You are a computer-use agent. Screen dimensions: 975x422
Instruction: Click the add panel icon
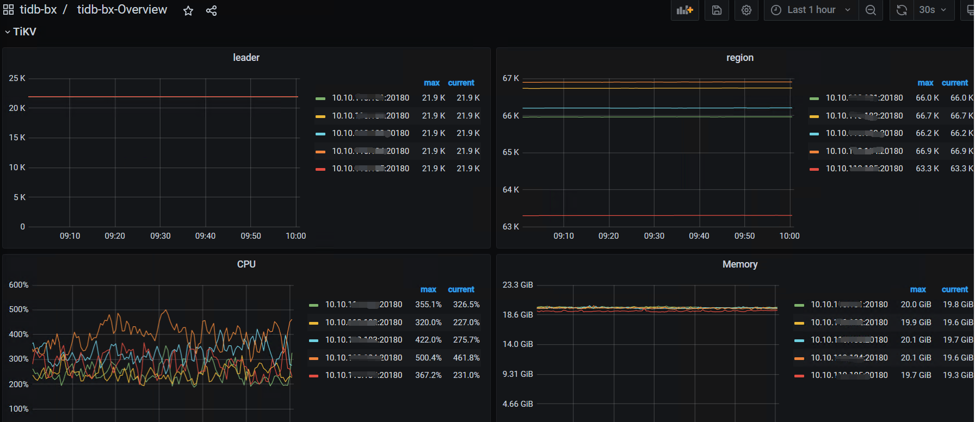684,10
